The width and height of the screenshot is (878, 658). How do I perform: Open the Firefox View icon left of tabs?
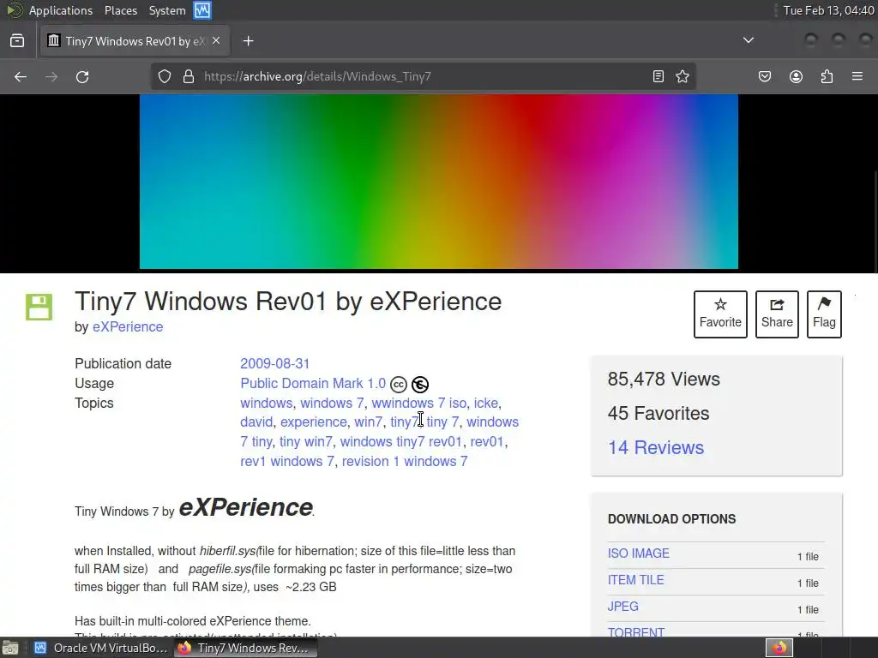click(x=17, y=41)
